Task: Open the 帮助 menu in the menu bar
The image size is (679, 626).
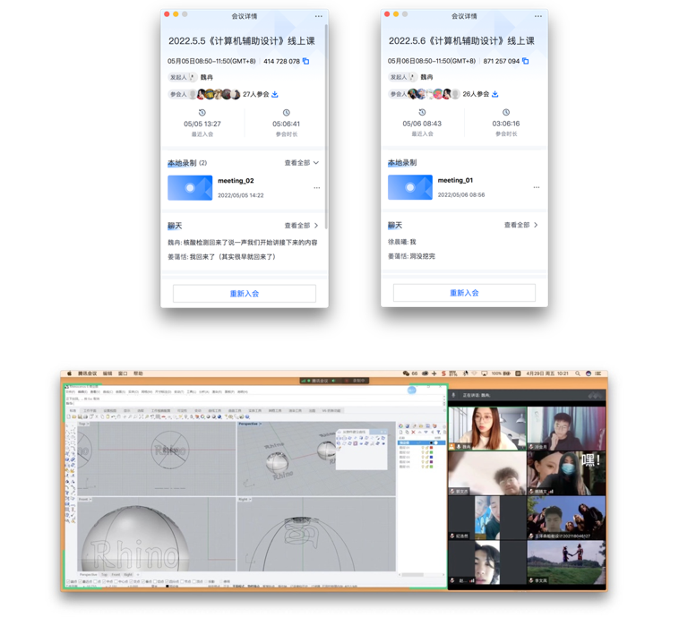Action: (138, 373)
